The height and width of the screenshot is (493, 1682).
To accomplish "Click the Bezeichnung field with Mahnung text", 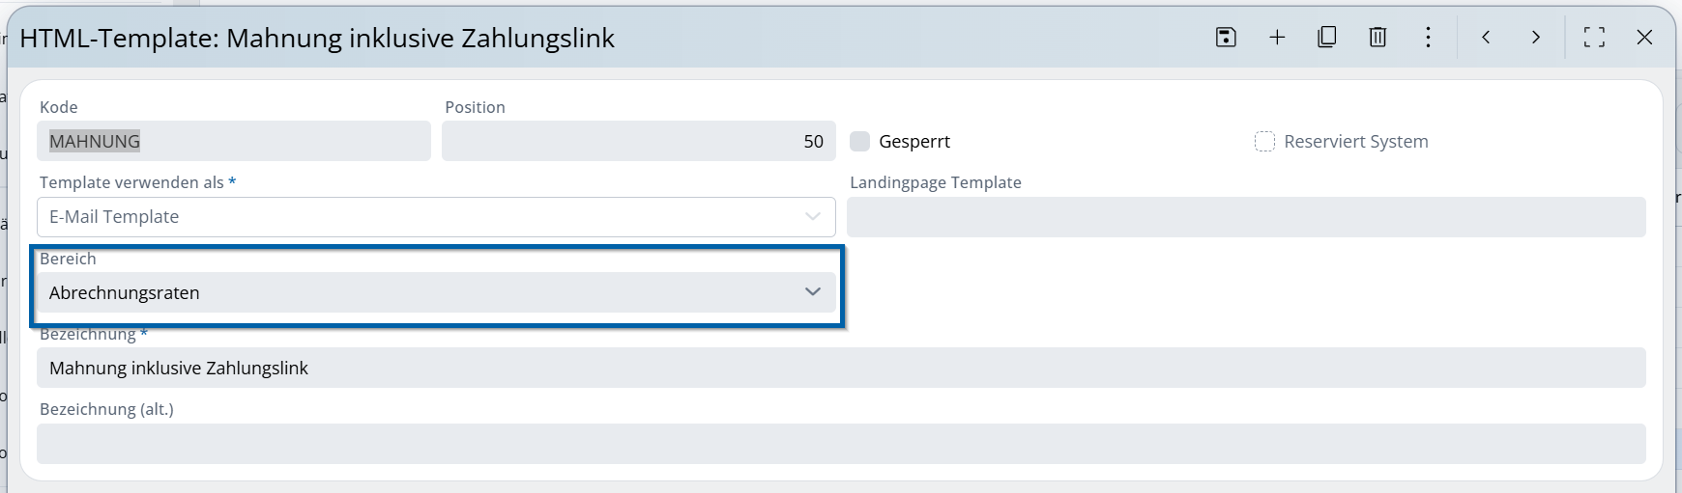I will point(839,369).
